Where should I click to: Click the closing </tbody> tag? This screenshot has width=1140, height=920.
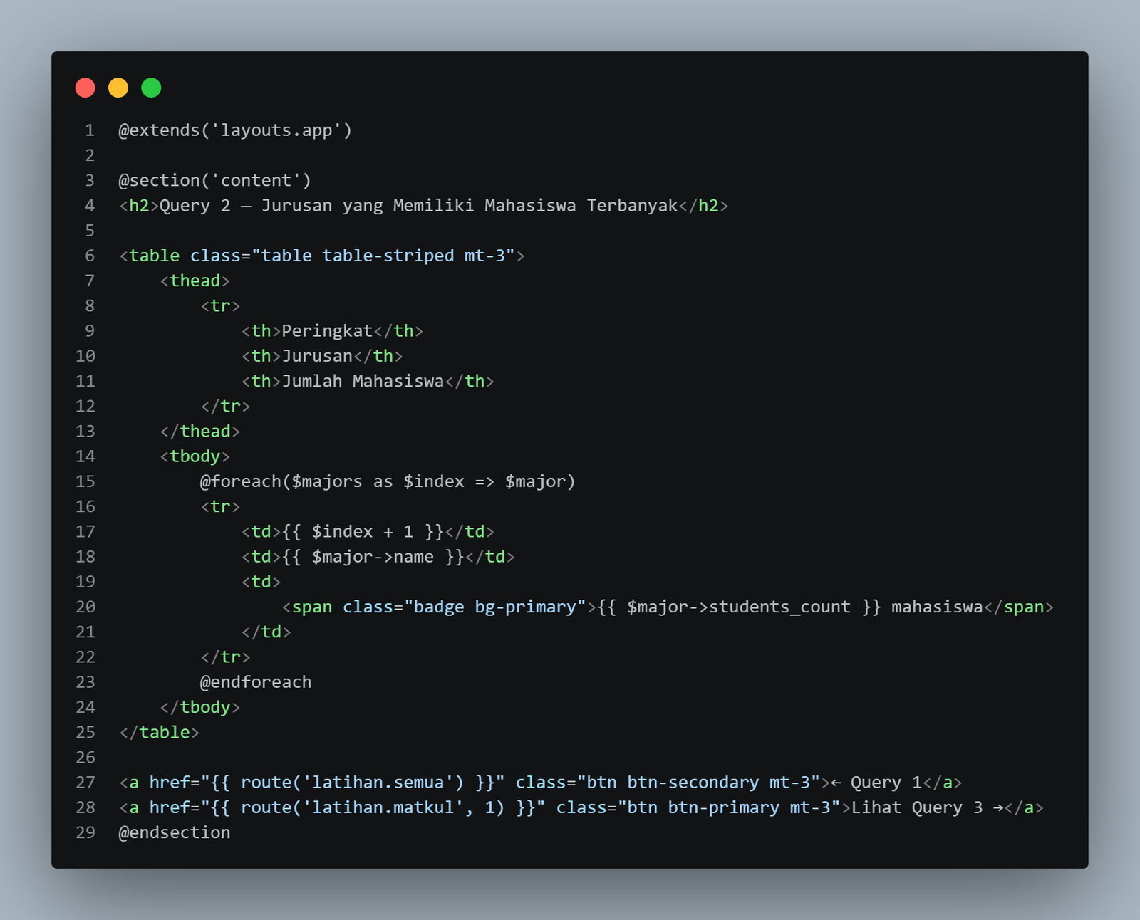pyautogui.click(x=200, y=707)
